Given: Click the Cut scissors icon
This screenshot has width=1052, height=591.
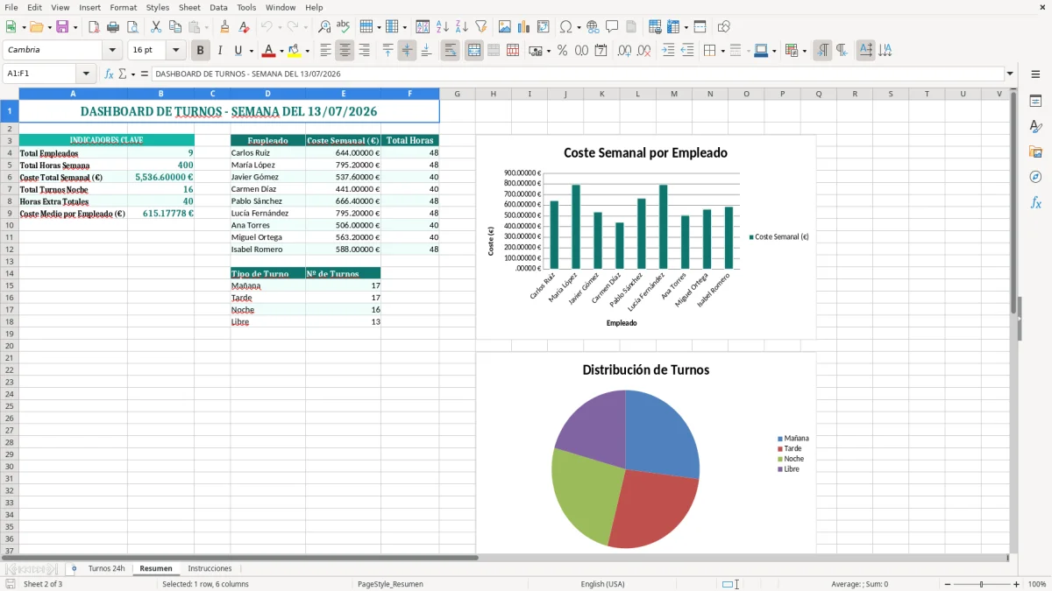Looking at the screenshot, I should [156, 27].
